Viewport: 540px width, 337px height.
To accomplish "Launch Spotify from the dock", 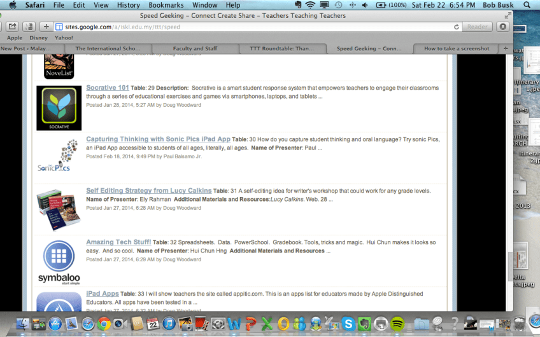I will point(397,324).
